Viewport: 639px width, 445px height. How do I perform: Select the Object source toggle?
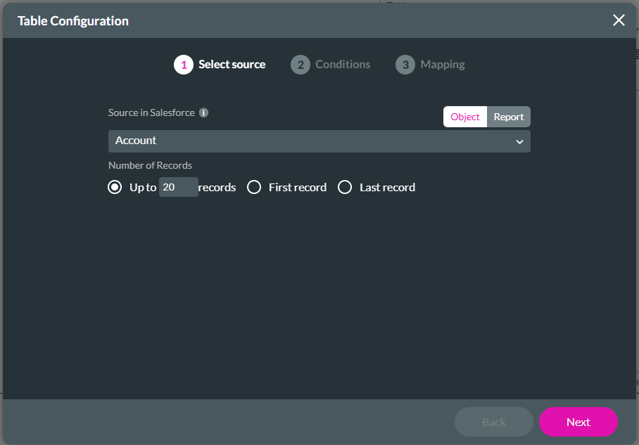tap(464, 117)
